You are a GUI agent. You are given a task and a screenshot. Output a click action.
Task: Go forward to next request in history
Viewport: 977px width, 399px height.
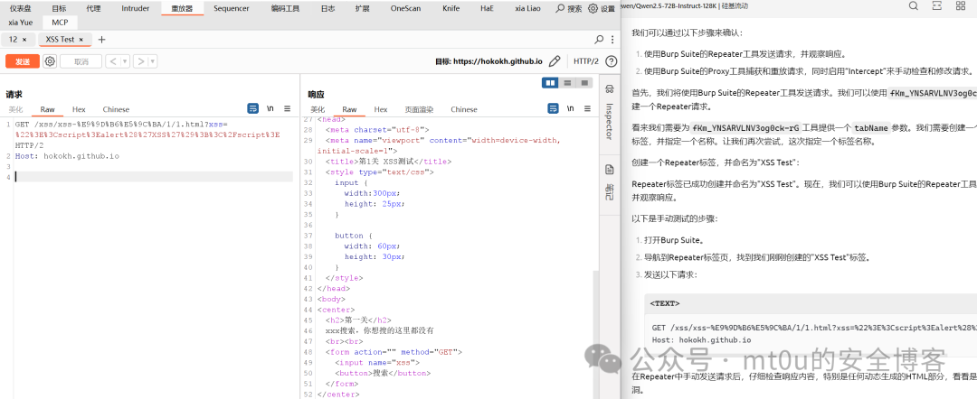point(141,61)
